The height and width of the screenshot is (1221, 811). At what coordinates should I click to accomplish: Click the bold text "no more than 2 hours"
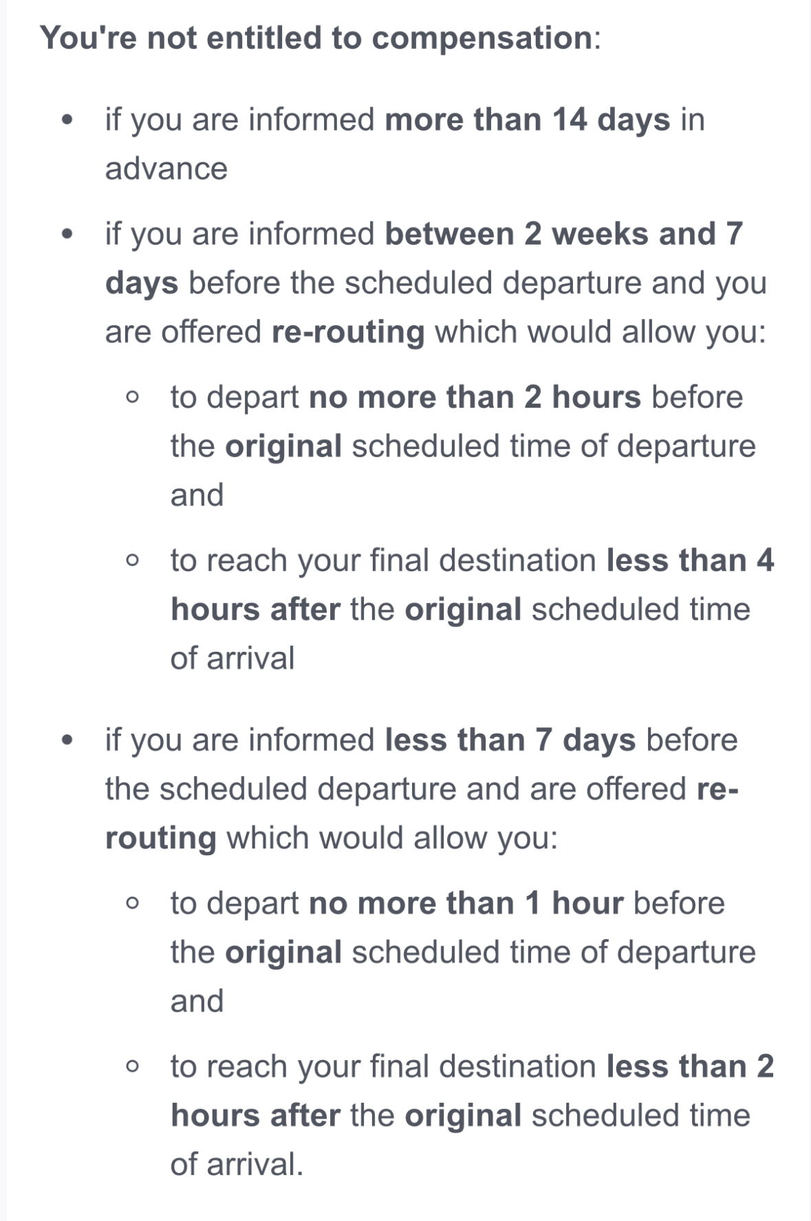475,397
